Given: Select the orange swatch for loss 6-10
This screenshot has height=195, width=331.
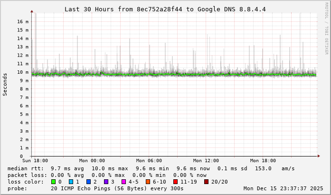Looking at the screenshot, I should (x=148, y=182).
